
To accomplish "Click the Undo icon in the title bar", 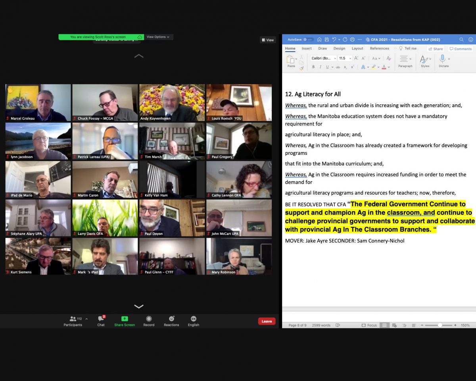I will tap(334, 39).
